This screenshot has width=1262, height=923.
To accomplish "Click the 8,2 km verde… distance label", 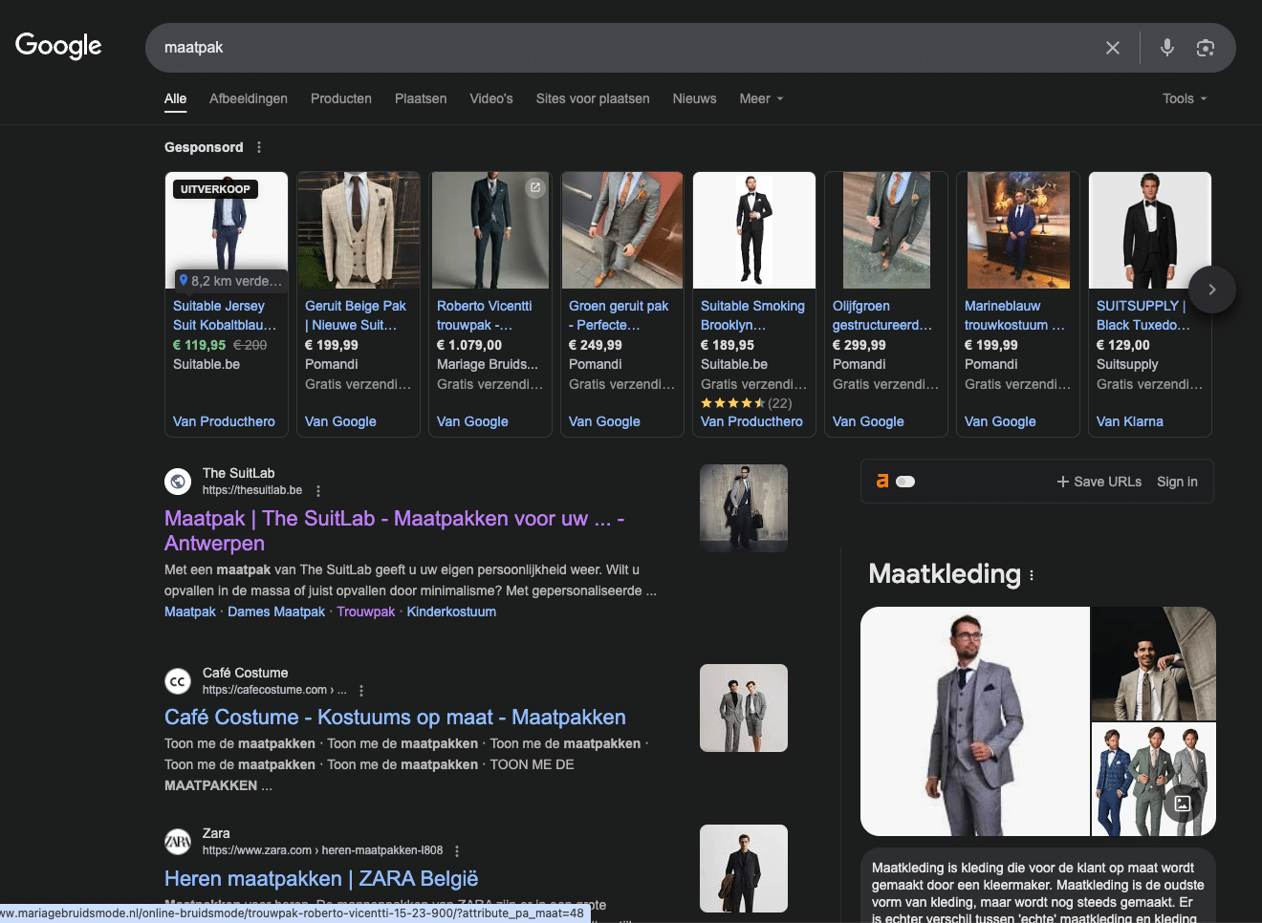I will (x=230, y=281).
